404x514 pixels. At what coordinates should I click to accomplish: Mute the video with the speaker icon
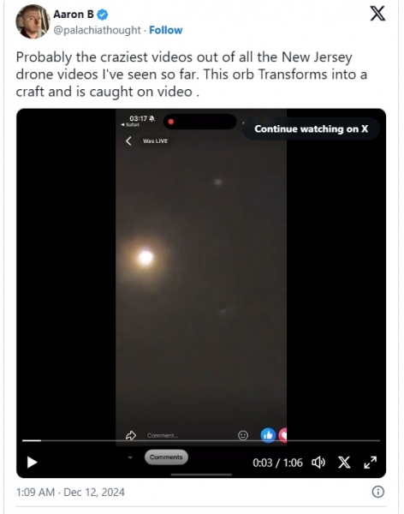(x=318, y=463)
